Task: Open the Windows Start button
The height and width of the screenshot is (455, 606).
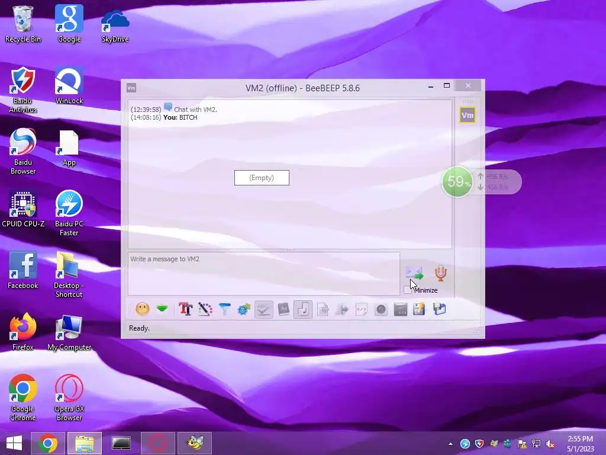Action: (x=14, y=443)
